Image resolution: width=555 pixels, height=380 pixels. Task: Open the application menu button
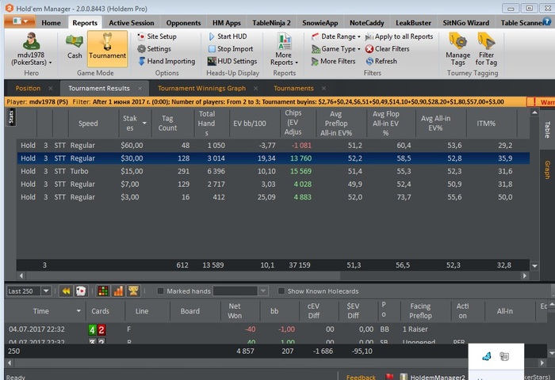pyautogui.click(x=20, y=21)
